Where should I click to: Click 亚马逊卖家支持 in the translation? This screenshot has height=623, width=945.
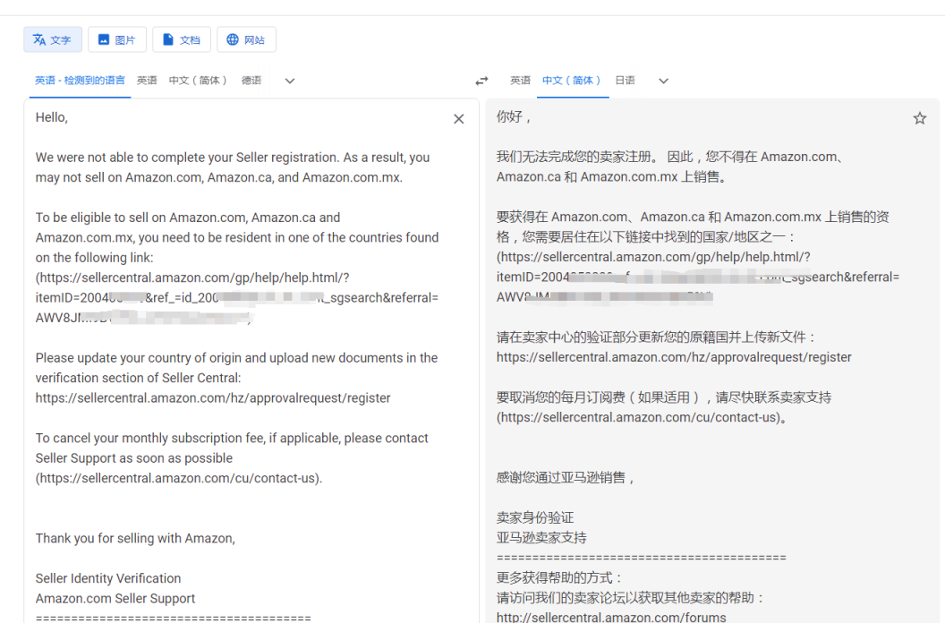pyautogui.click(x=541, y=537)
